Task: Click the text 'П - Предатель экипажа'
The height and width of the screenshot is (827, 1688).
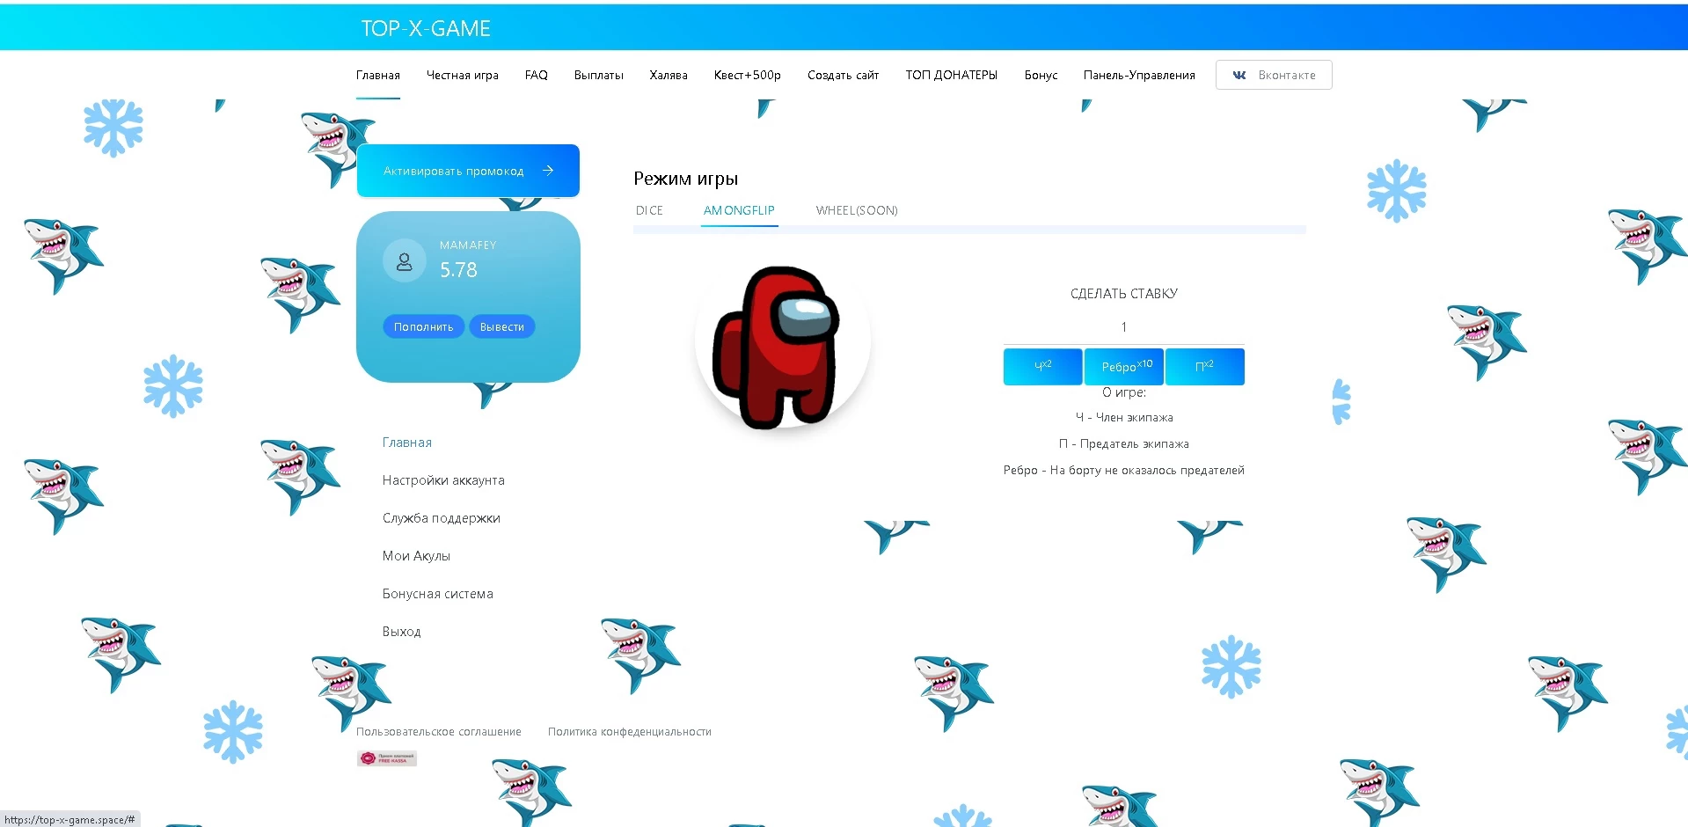Action: point(1124,444)
